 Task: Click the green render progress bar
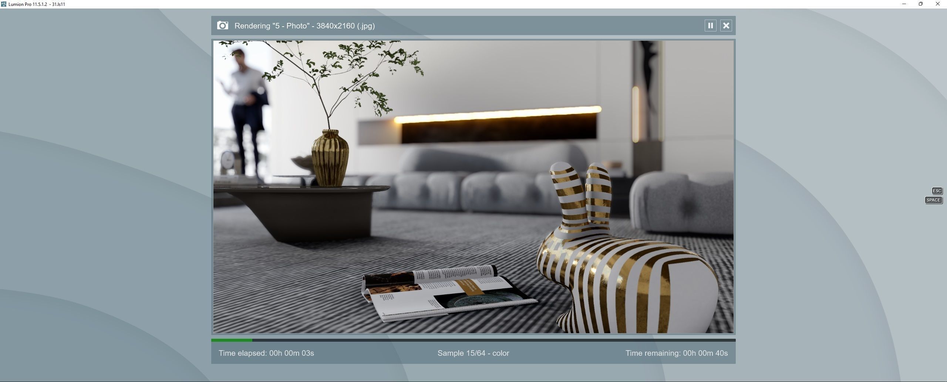473,340
